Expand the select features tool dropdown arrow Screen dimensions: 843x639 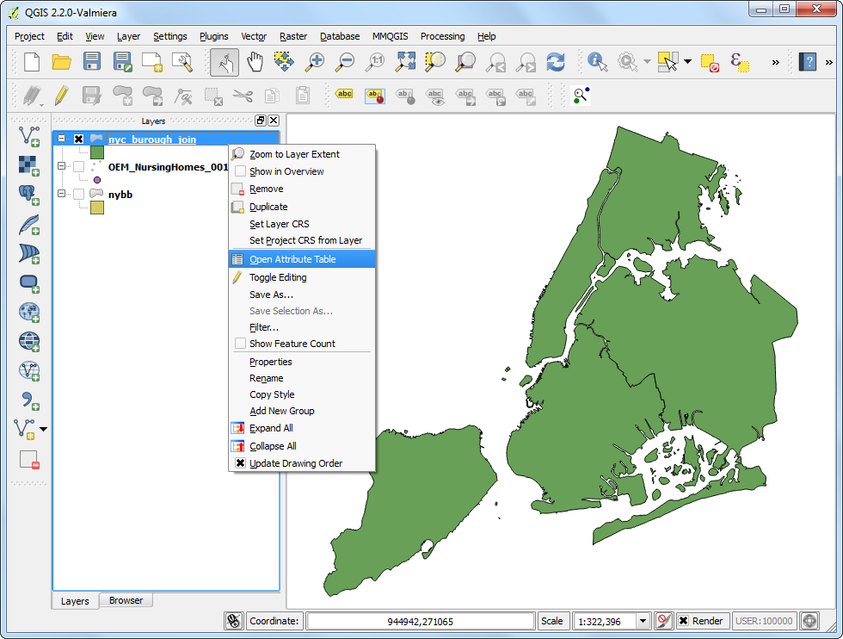click(x=687, y=62)
